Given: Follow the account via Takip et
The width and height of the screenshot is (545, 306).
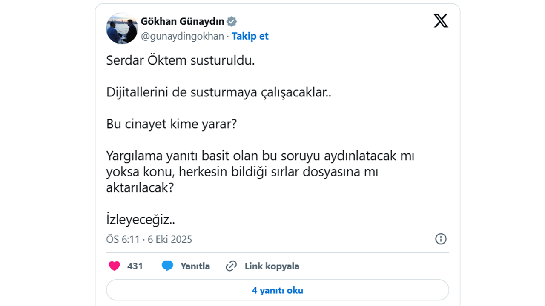Looking at the screenshot, I should click(x=250, y=36).
